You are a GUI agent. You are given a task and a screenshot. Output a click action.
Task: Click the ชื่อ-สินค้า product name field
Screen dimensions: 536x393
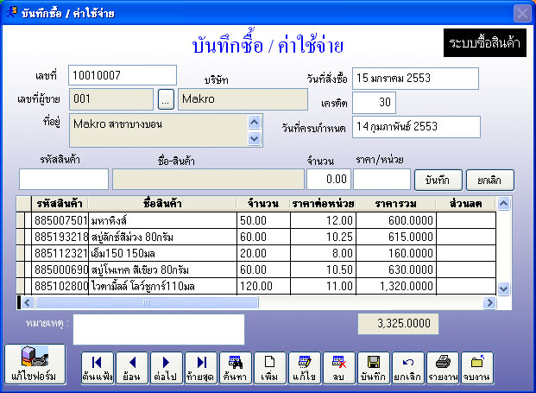tap(208, 179)
